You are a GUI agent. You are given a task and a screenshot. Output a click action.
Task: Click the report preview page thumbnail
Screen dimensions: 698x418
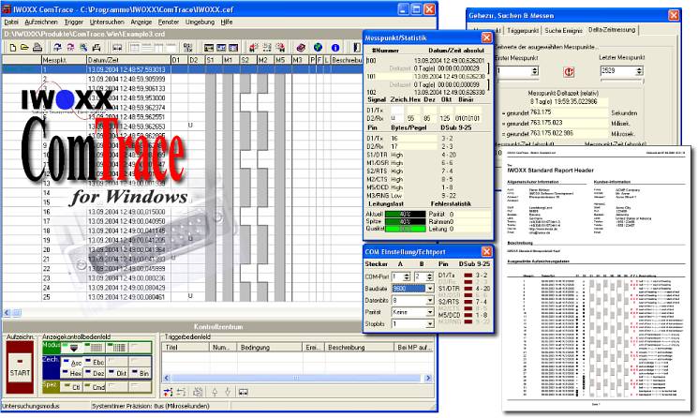click(x=597, y=278)
